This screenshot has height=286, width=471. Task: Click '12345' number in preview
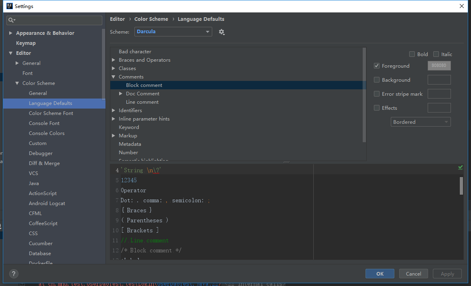click(x=128, y=180)
